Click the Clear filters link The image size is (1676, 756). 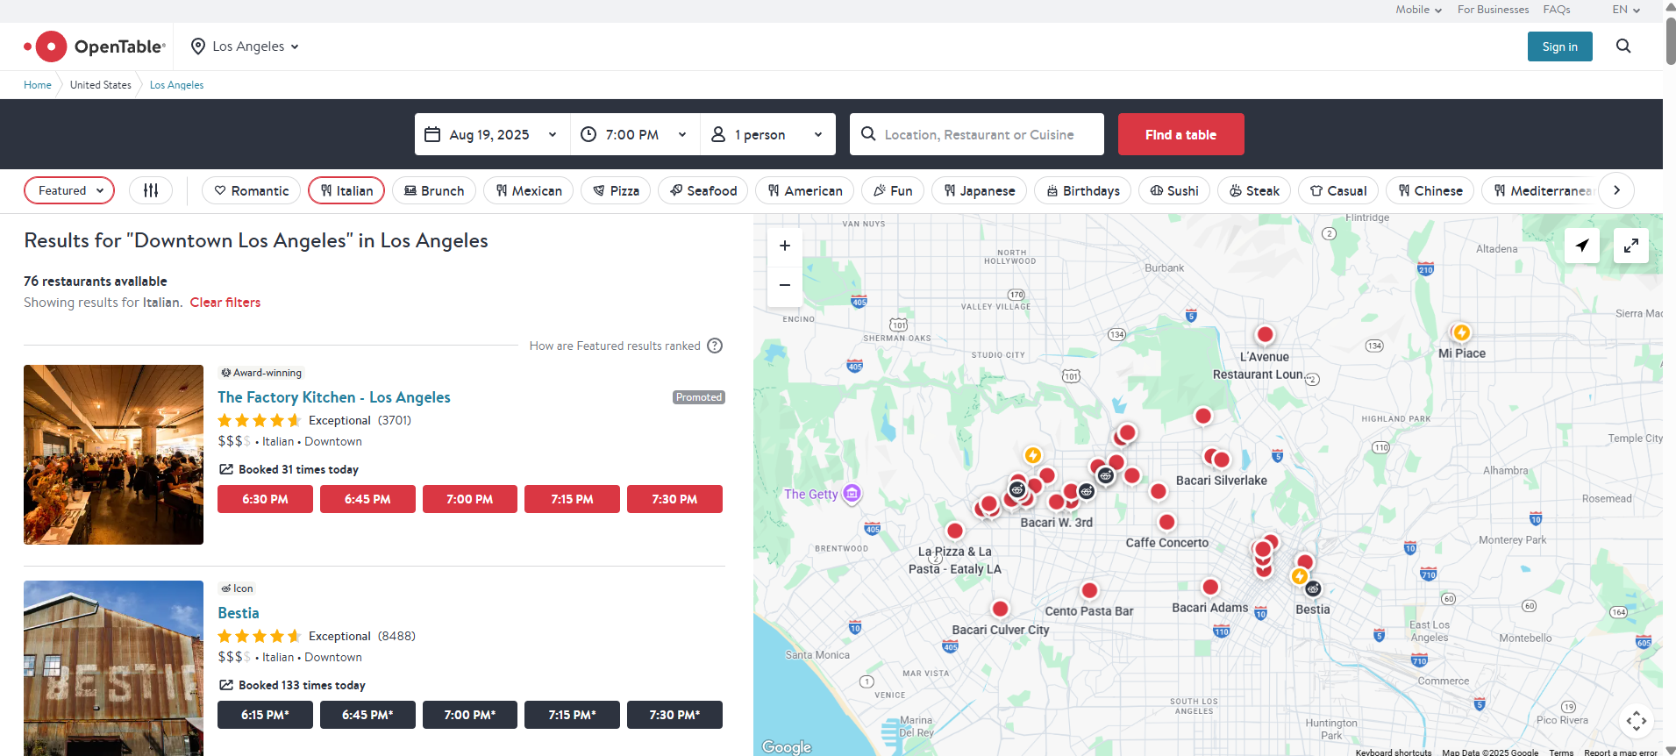(x=225, y=303)
